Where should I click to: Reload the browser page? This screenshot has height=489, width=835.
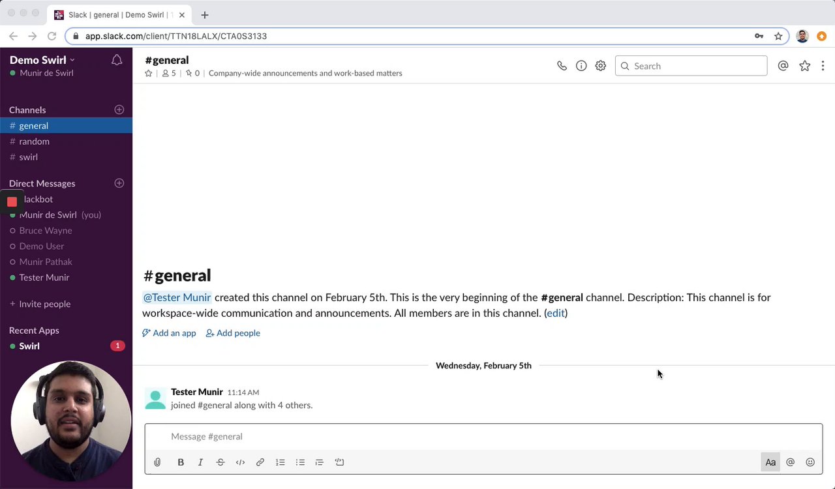pyautogui.click(x=52, y=37)
